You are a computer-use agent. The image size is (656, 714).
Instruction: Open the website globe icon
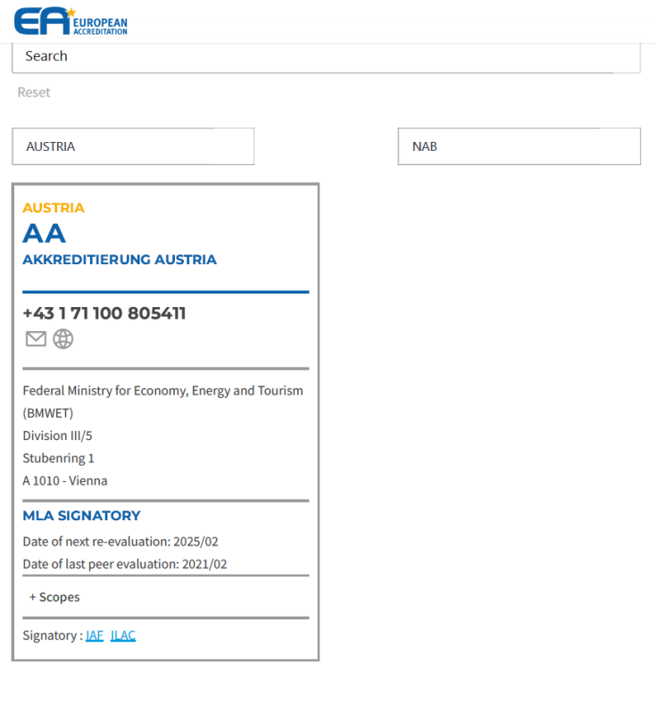click(x=63, y=339)
